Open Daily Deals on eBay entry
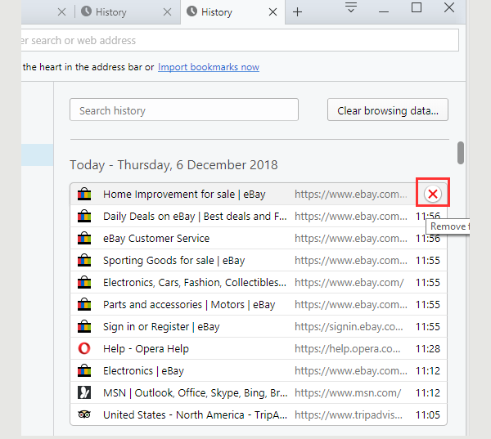Image resolution: width=491 pixels, height=439 pixels. (195, 216)
